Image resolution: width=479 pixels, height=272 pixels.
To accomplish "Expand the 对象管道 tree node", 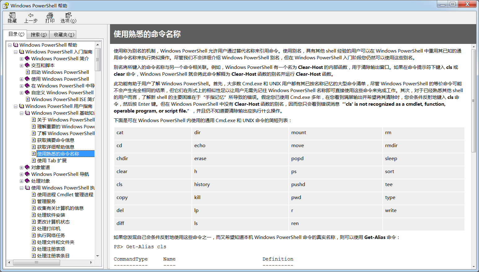I will (21, 168).
